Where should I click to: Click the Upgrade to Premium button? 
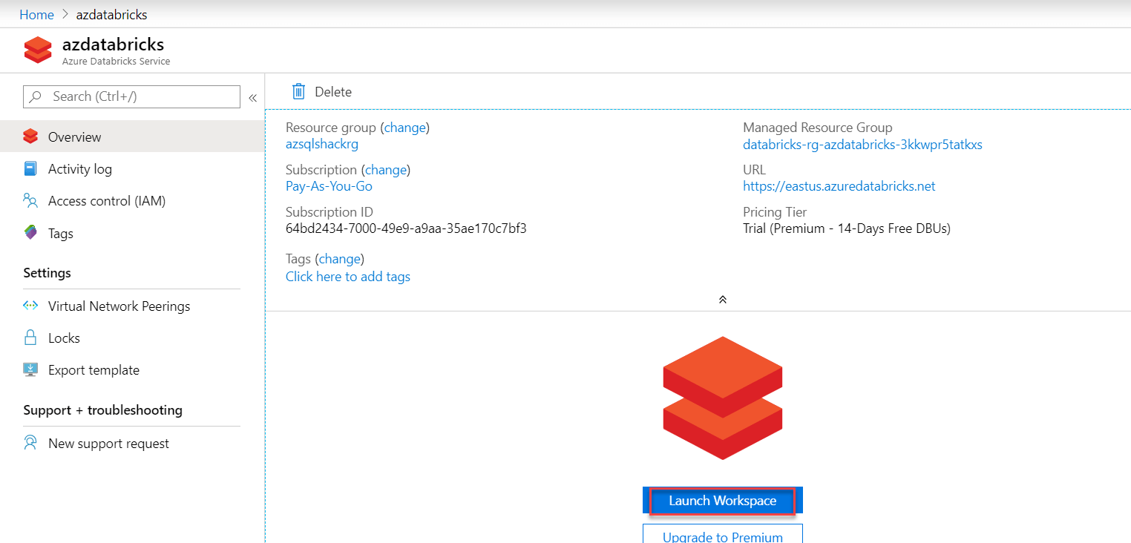(x=721, y=536)
